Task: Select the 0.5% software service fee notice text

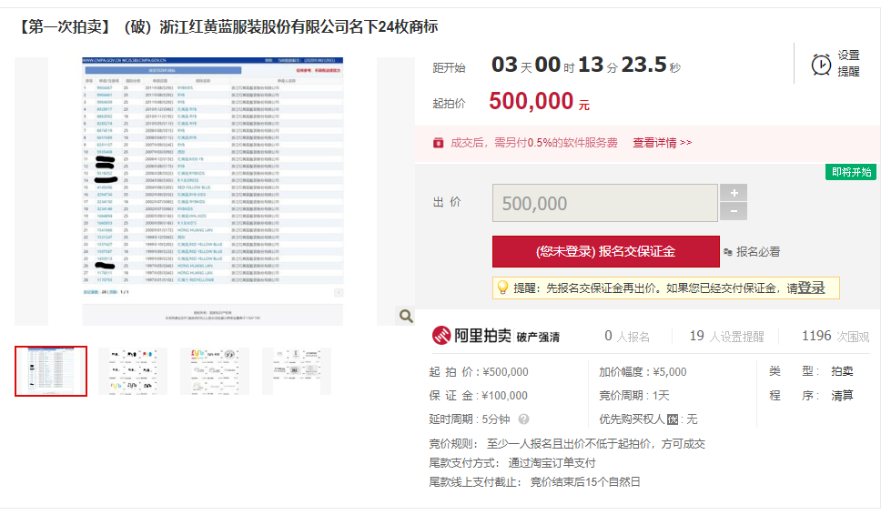Action: [x=533, y=143]
